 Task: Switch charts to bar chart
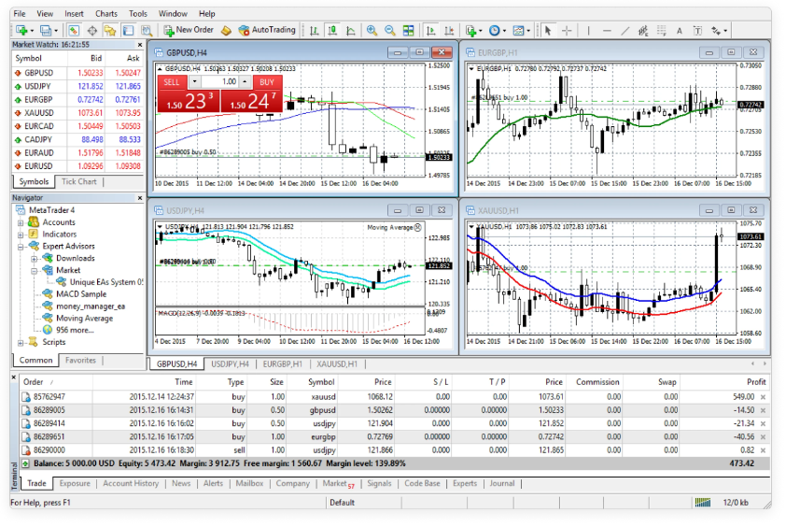pos(315,31)
